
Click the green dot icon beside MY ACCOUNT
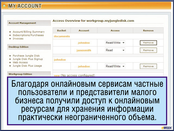click(x=4, y=6)
